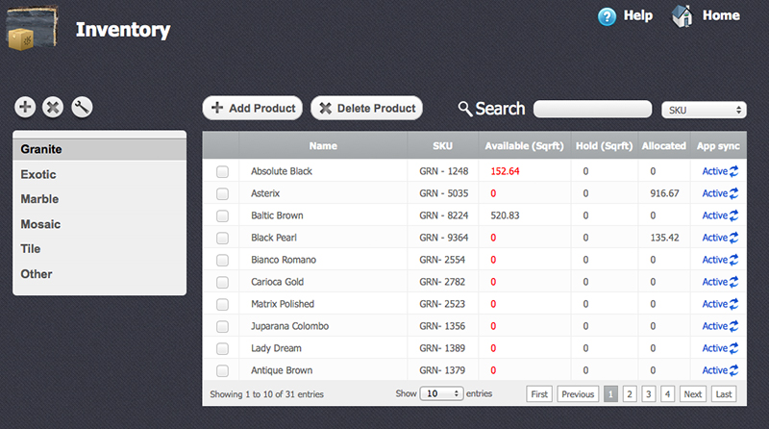Click sync icon for Black Pearl row

(734, 238)
